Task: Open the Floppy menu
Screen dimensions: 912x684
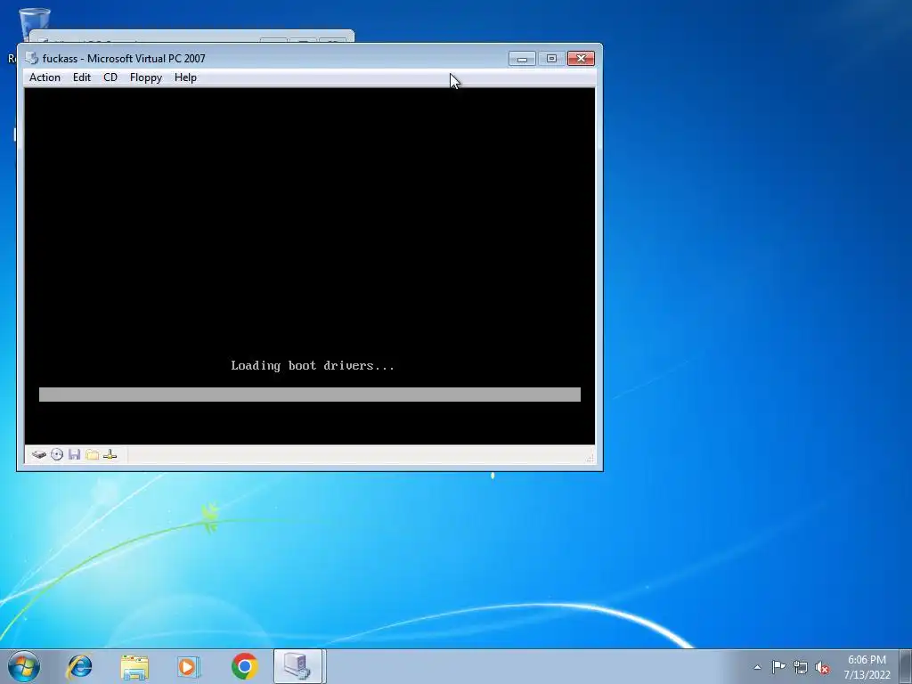Action: (145, 77)
